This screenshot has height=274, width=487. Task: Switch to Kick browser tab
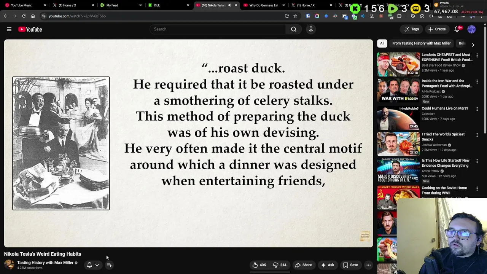pos(167,5)
